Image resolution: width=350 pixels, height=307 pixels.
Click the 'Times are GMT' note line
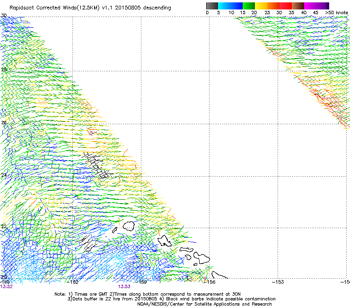tap(148, 294)
